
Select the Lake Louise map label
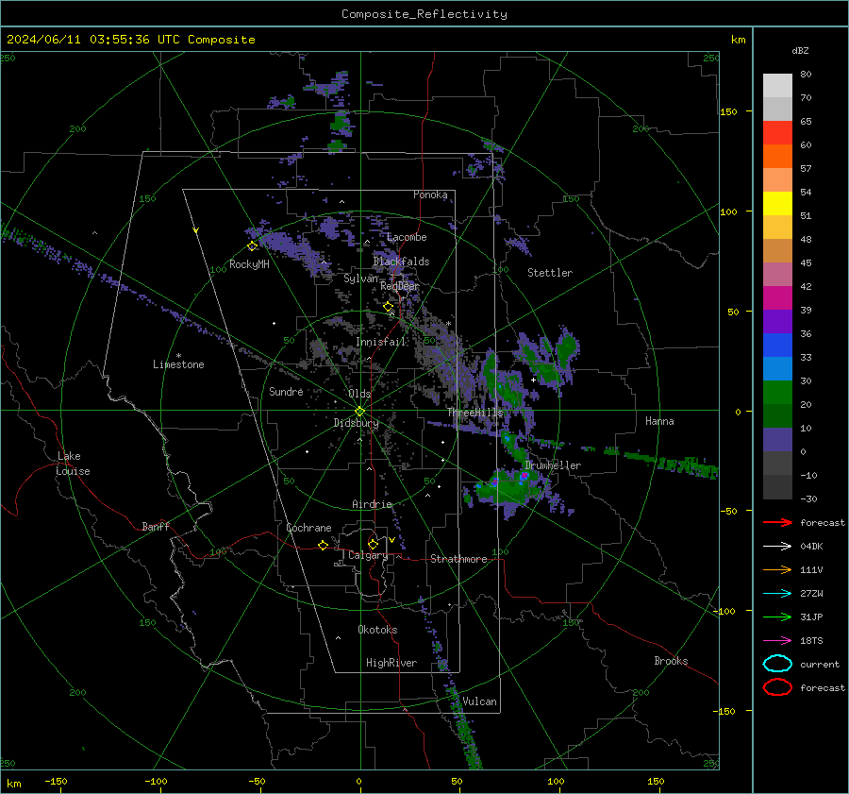(x=73, y=464)
